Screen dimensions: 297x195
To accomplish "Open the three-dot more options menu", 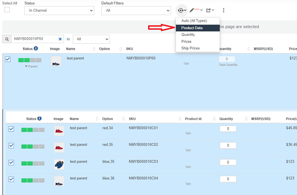I will [x=223, y=10].
